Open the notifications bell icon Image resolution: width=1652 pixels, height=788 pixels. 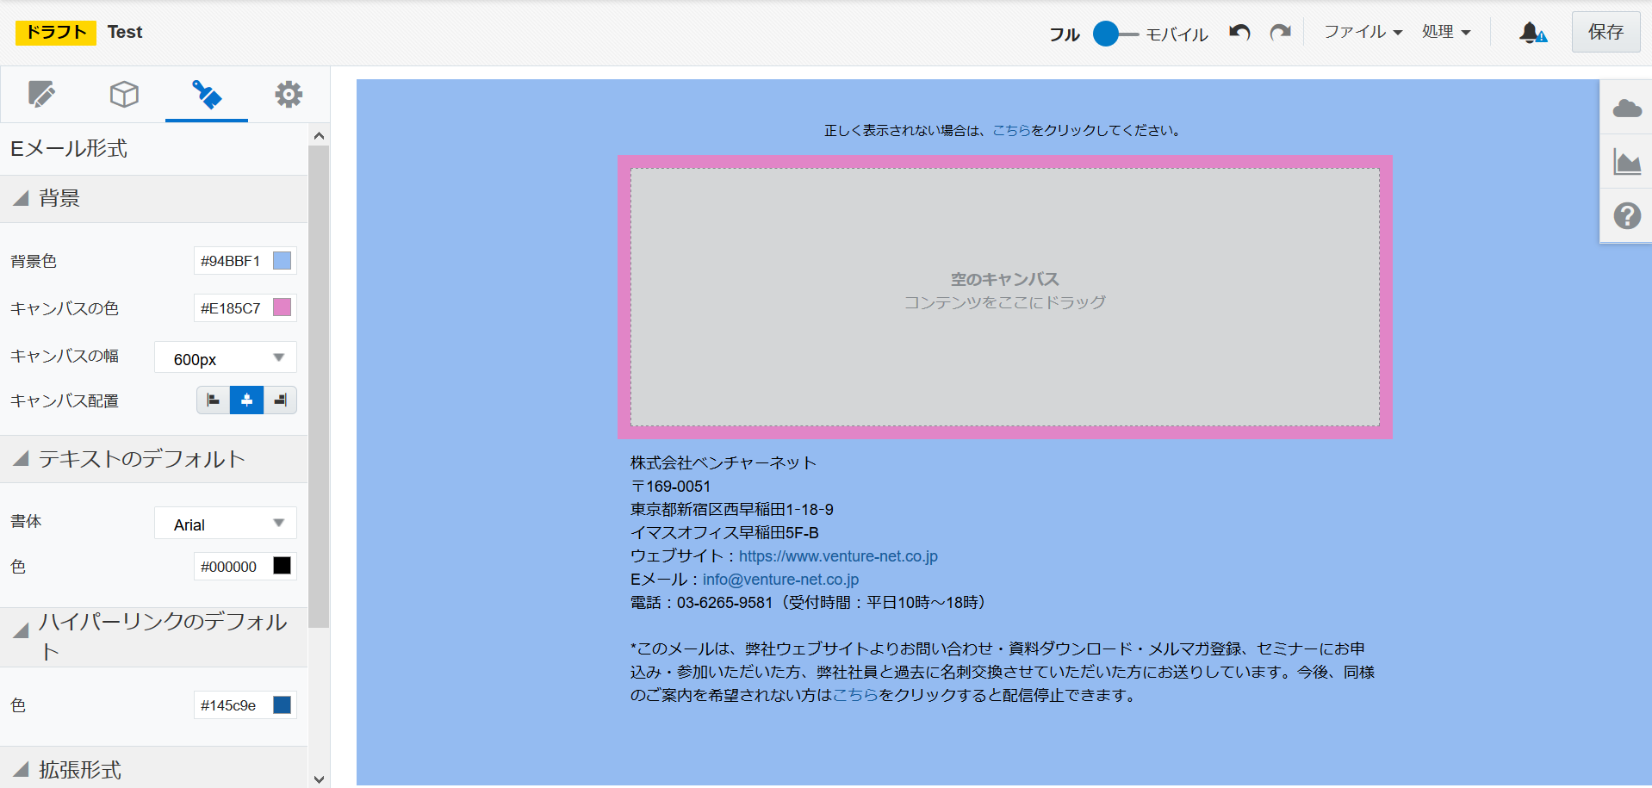tap(1532, 33)
